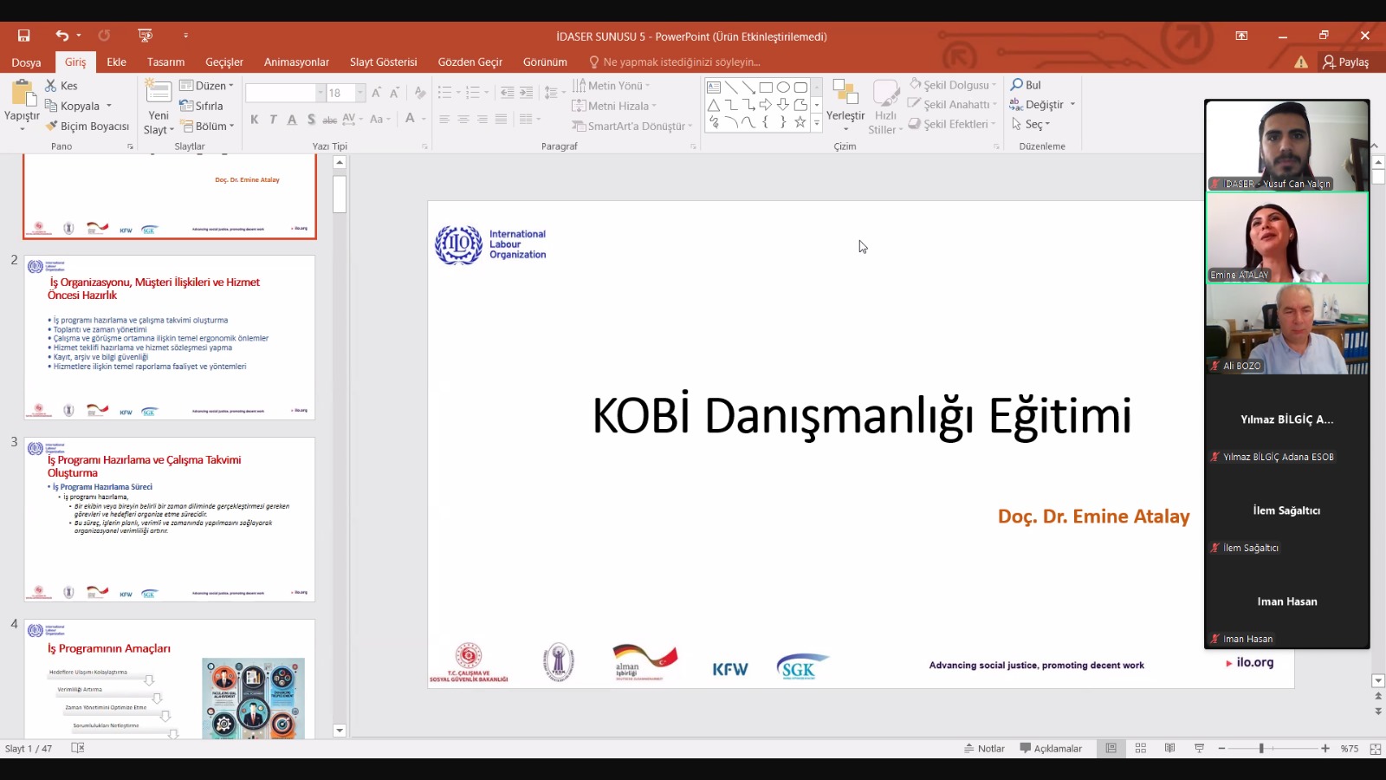Click the zoom slider handle
Image resolution: width=1386 pixels, height=780 pixels.
click(1261, 748)
